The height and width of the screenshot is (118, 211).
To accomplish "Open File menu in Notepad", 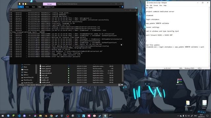I will tap(147, 6).
